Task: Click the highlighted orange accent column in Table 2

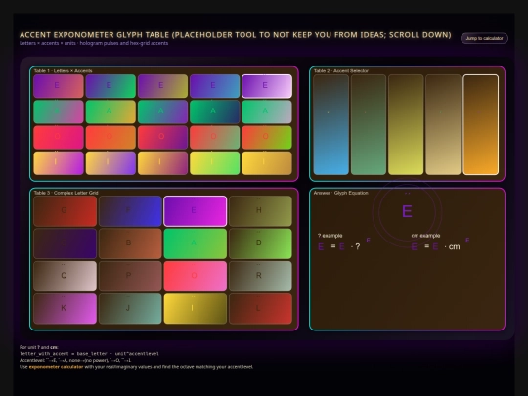Action: [480, 124]
